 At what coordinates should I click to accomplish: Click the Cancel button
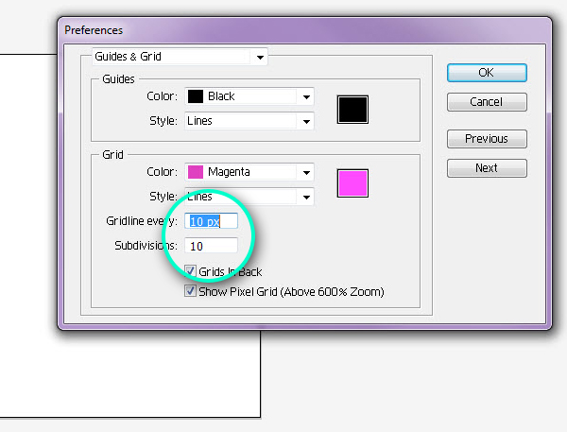[x=487, y=102]
